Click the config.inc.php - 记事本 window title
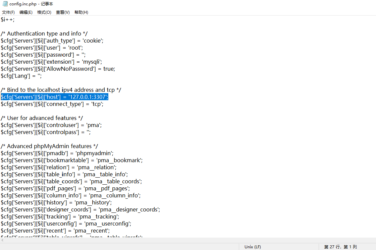The image size is (376, 250). click(x=31, y=4)
